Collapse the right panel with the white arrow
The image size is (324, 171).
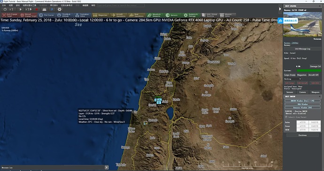pyautogui.click(x=280, y=9)
